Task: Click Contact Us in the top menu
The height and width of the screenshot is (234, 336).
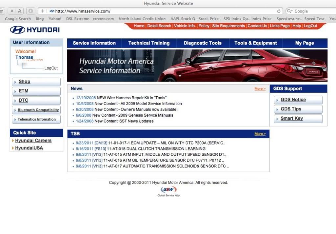Action: pos(258,26)
